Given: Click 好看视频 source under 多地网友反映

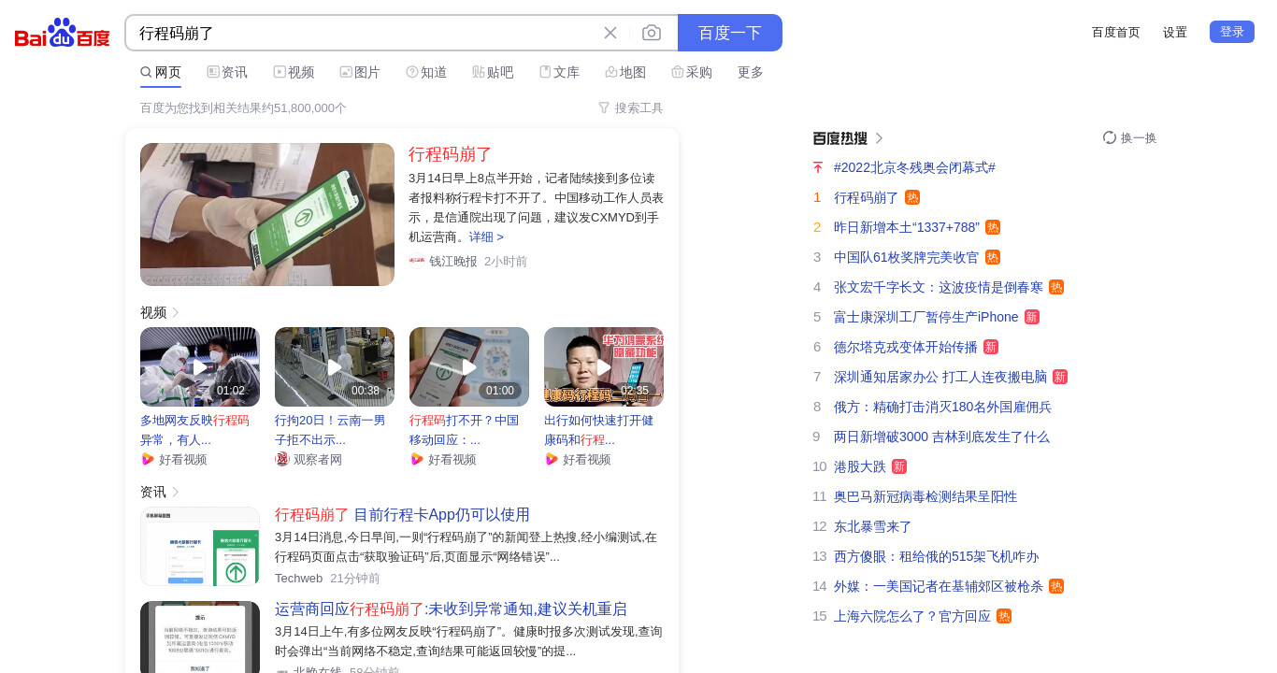Looking at the screenshot, I should pos(182,459).
